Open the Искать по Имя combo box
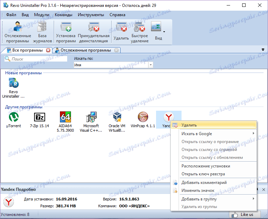 [x=113, y=65]
